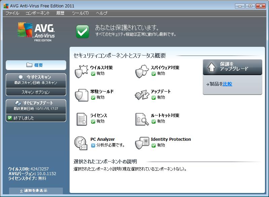Click the Identity Protection green 有効 check
This screenshot has height=197, width=269.
[154, 145]
